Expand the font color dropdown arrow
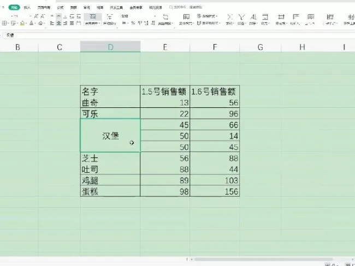The width and height of the screenshot is (355, 266). [35, 23]
